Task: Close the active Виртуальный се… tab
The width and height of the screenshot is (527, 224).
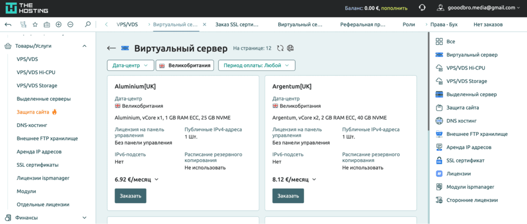Action: (204, 24)
